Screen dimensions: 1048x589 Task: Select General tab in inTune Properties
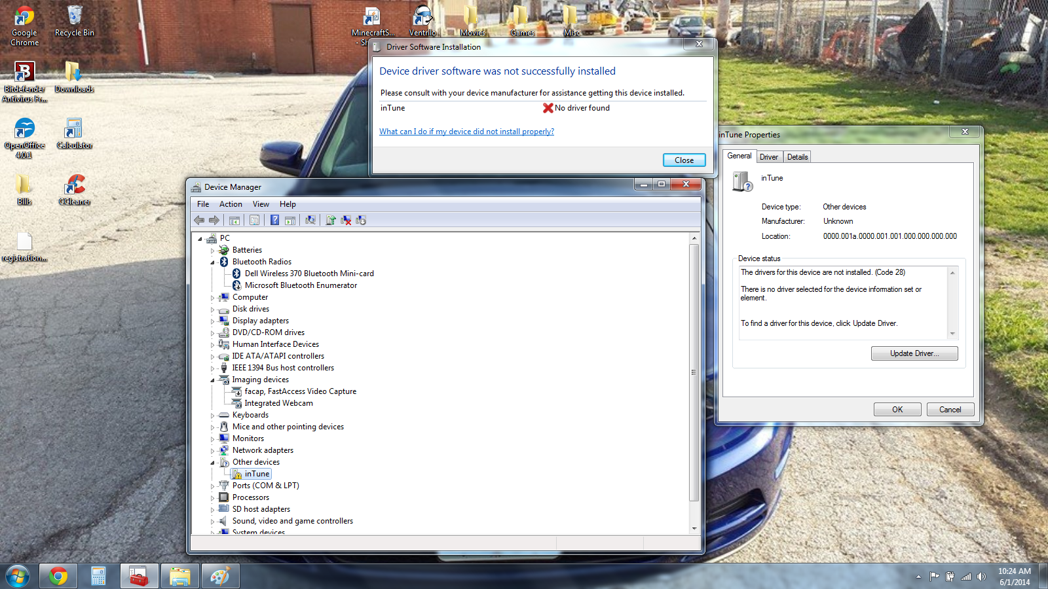pyautogui.click(x=739, y=156)
